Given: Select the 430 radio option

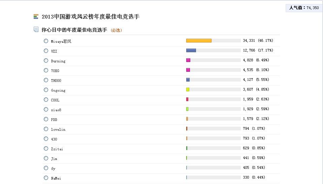Looking at the screenshot, I should [46, 139].
